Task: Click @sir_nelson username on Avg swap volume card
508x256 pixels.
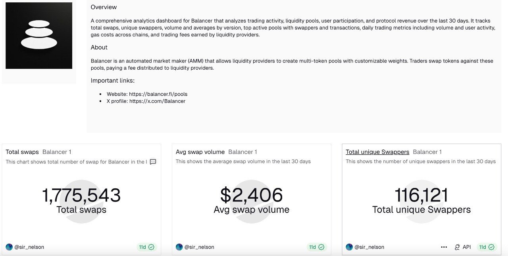Action: coord(199,247)
